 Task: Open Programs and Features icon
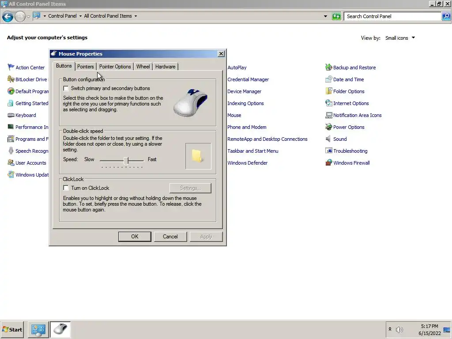11,139
